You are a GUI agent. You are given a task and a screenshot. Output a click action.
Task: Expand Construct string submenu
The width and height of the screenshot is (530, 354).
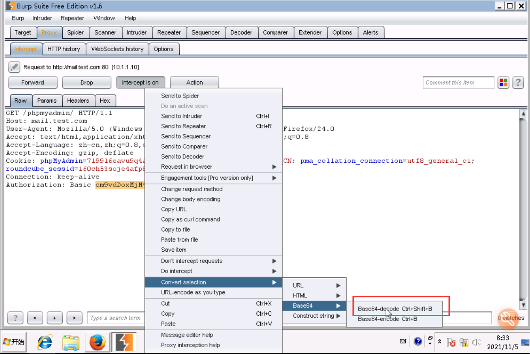coord(315,316)
